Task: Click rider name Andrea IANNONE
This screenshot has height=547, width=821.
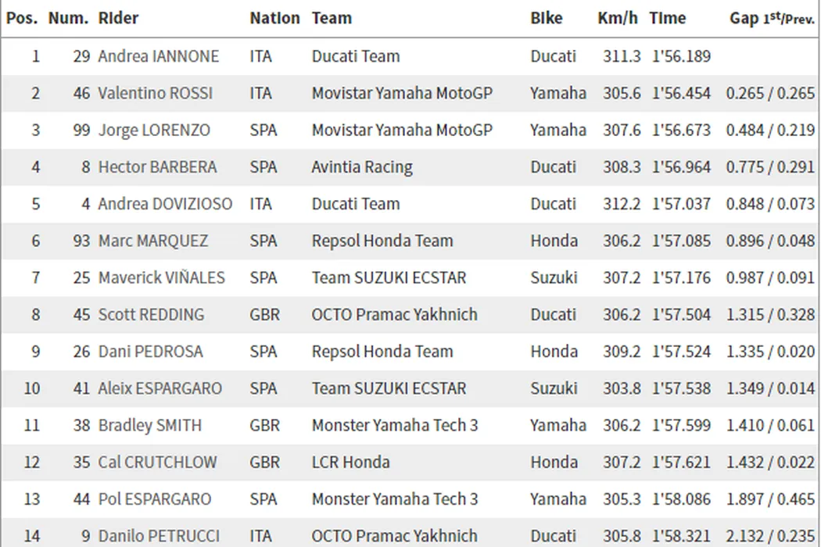Action: pyautogui.click(x=159, y=56)
